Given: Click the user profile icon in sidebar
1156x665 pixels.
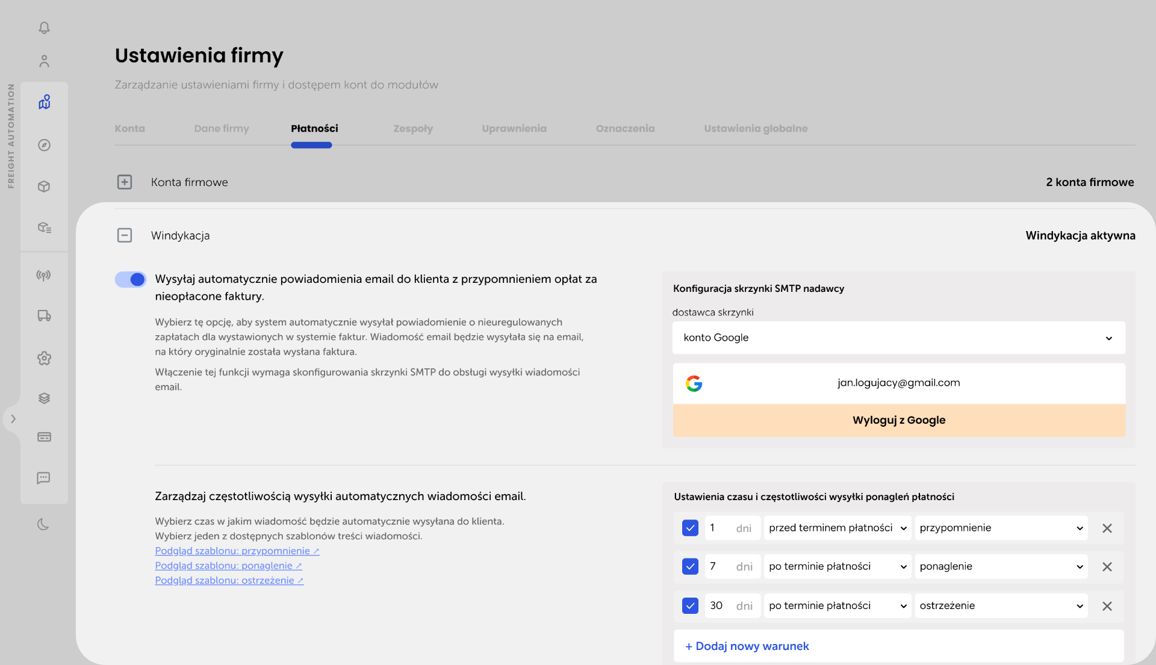Looking at the screenshot, I should (44, 61).
